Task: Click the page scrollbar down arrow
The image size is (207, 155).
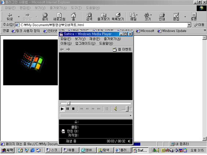Action: click(x=204, y=139)
